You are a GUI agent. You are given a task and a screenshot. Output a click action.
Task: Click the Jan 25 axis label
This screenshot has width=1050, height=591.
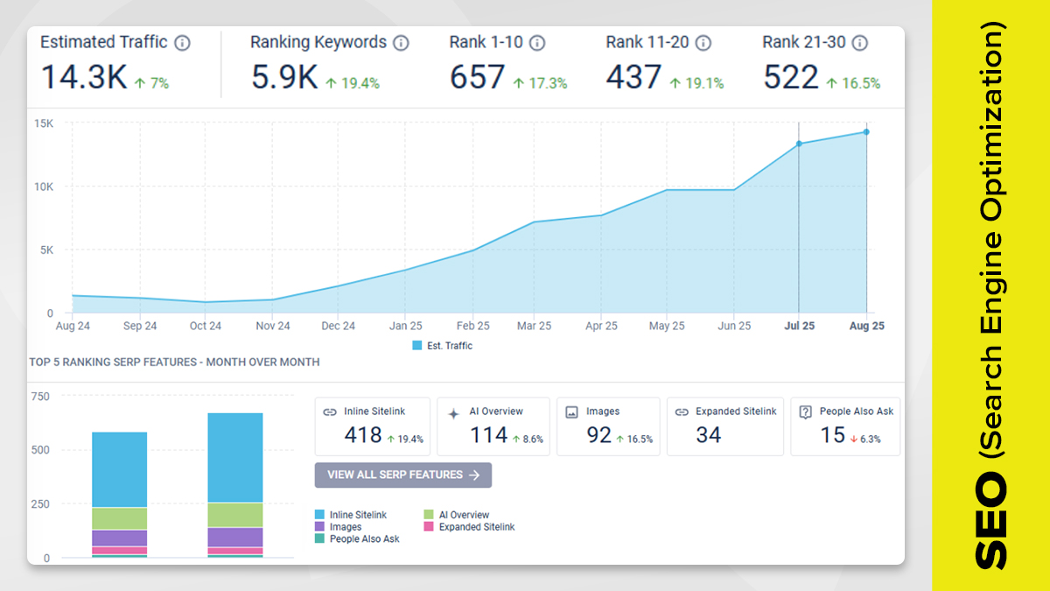click(405, 326)
